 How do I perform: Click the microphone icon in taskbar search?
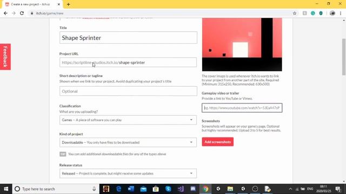(x=94, y=189)
